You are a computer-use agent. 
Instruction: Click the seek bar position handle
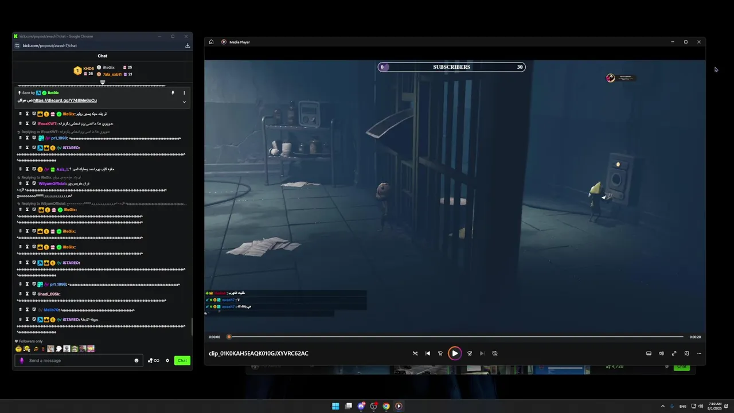(x=229, y=337)
